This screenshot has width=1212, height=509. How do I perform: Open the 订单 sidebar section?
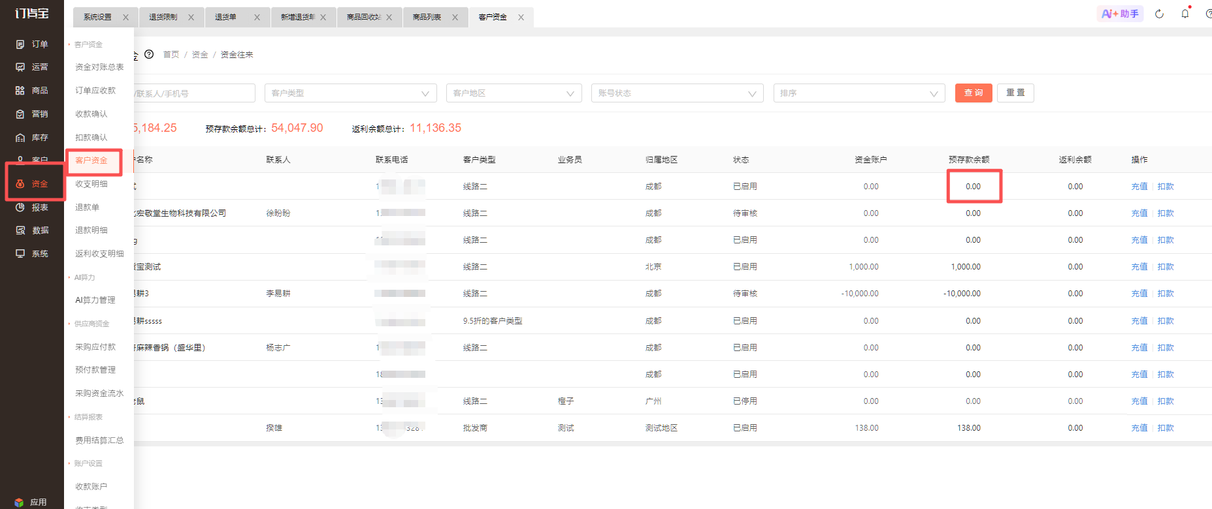coord(32,44)
